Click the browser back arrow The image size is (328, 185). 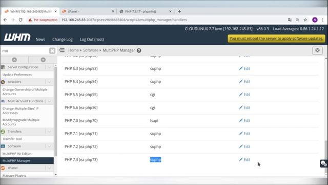point(5,20)
